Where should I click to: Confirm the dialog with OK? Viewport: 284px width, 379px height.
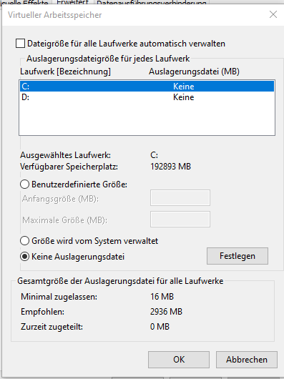[179, 360]
